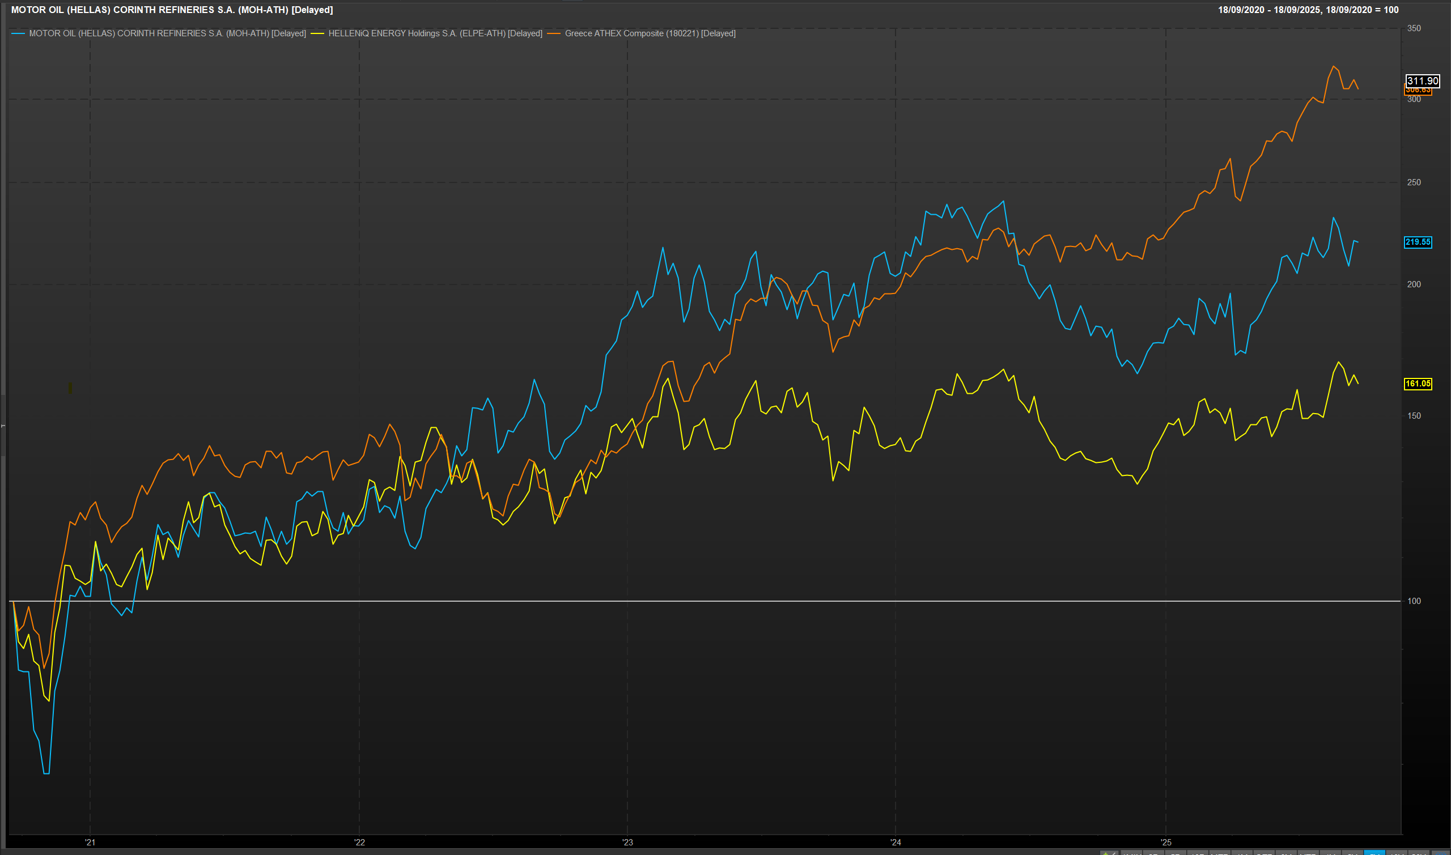Click the white 311.90 value label

[1422, 81]
